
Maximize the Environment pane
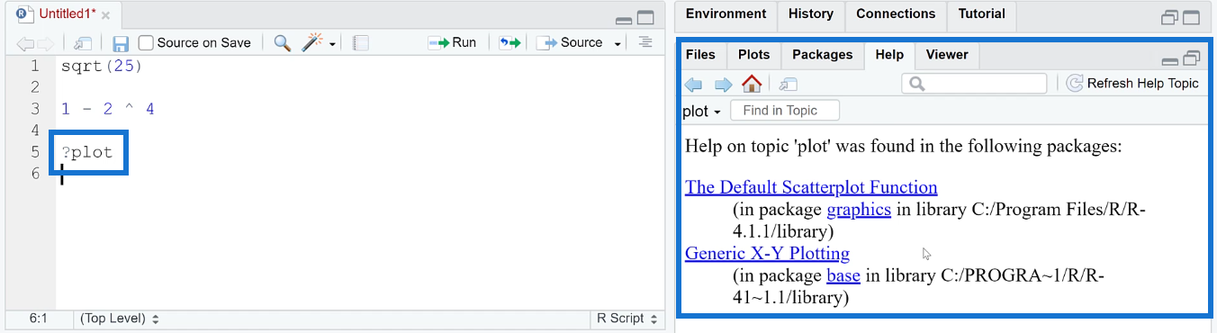1192,17
